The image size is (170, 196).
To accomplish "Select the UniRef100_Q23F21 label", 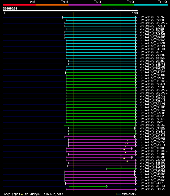I will [x=152, y=160].
